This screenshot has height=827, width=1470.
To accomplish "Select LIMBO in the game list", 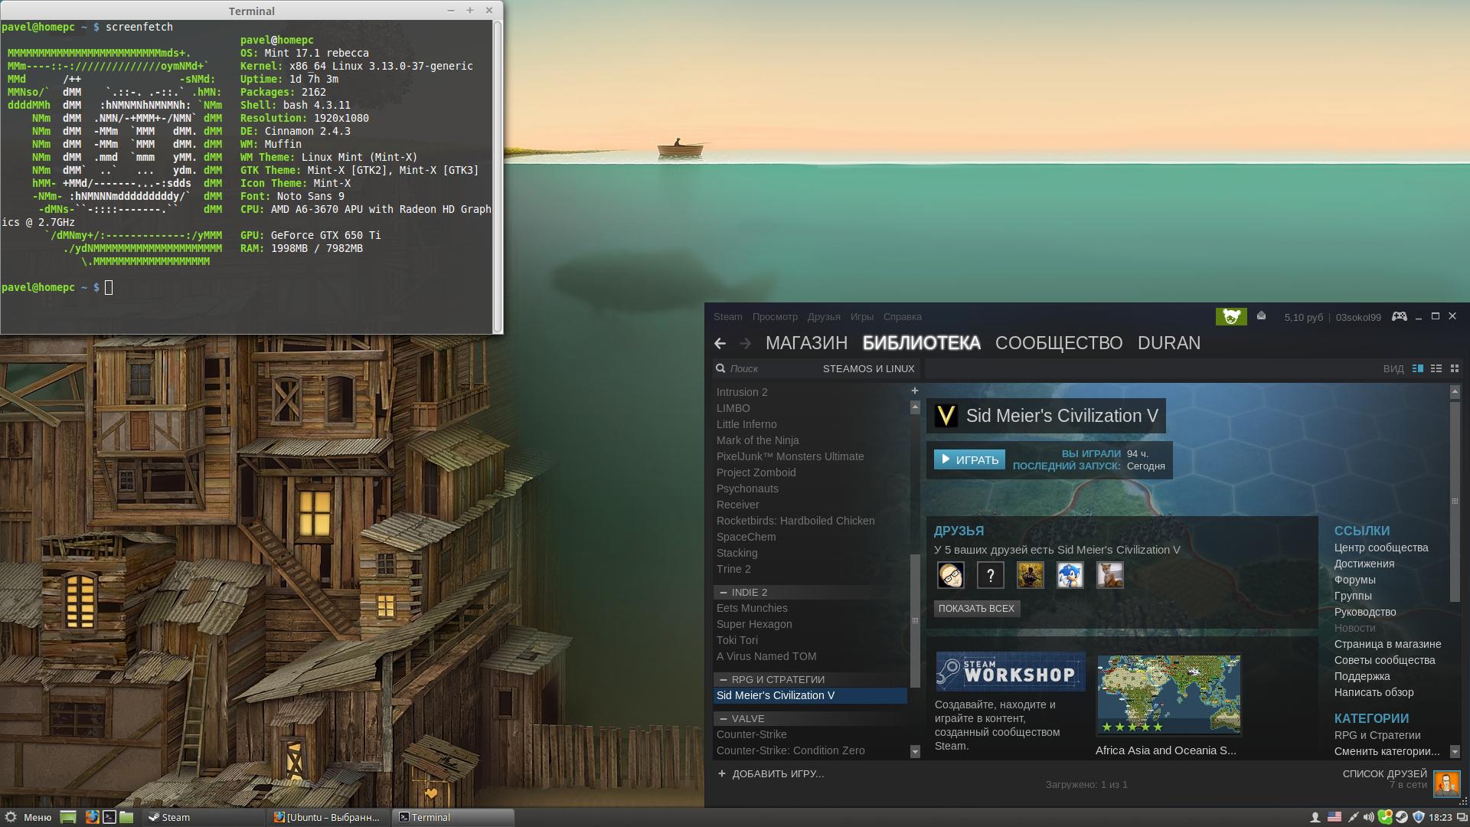I will point(733,408).
